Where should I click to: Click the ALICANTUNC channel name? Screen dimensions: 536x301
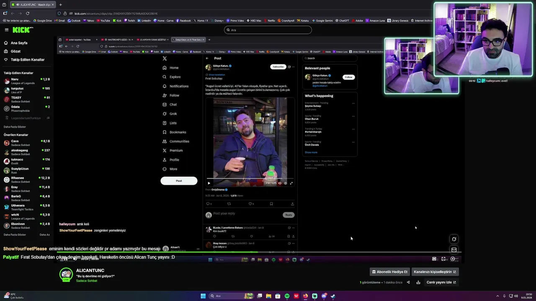(x=90, y=270)
